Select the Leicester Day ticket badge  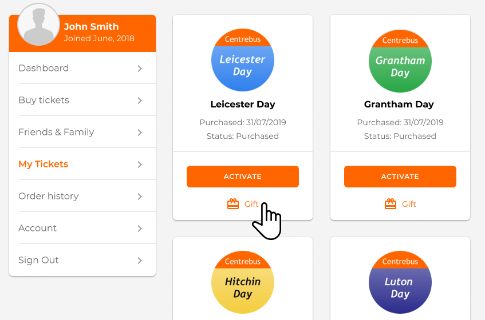point(243,60)
